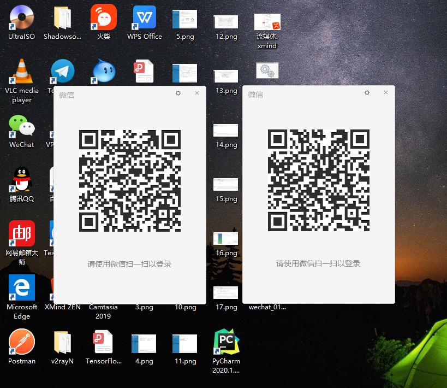Click the XMind ZEN label
The width and height of the screenshot is (447, 388).
62,307
